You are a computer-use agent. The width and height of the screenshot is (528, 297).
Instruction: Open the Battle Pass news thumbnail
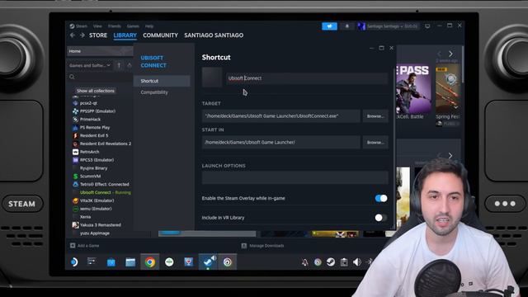click(414, 89)
